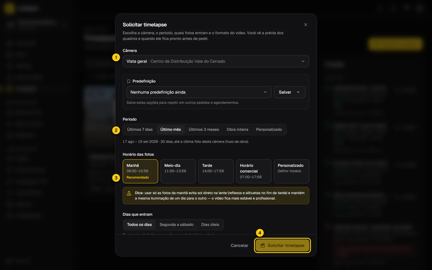Screen dimensions: 432x270
Task: Select the Últimos 7 dias period
Action: coord(140,130)
